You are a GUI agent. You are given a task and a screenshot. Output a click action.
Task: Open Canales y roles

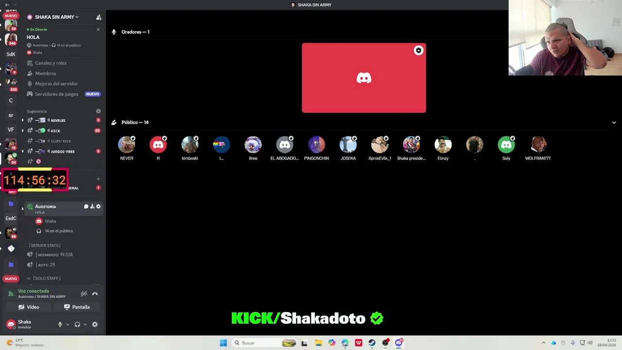[51, 63]
